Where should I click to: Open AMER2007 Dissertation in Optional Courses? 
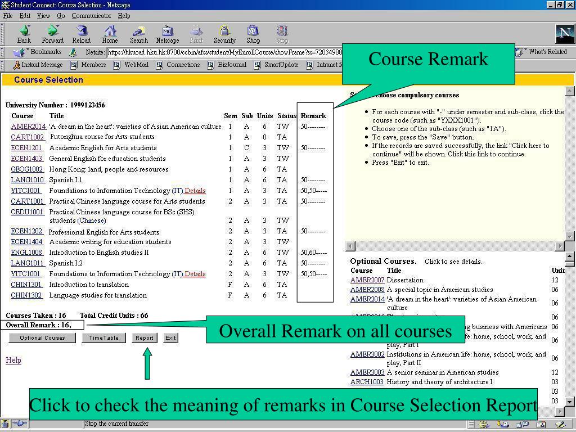367,280
